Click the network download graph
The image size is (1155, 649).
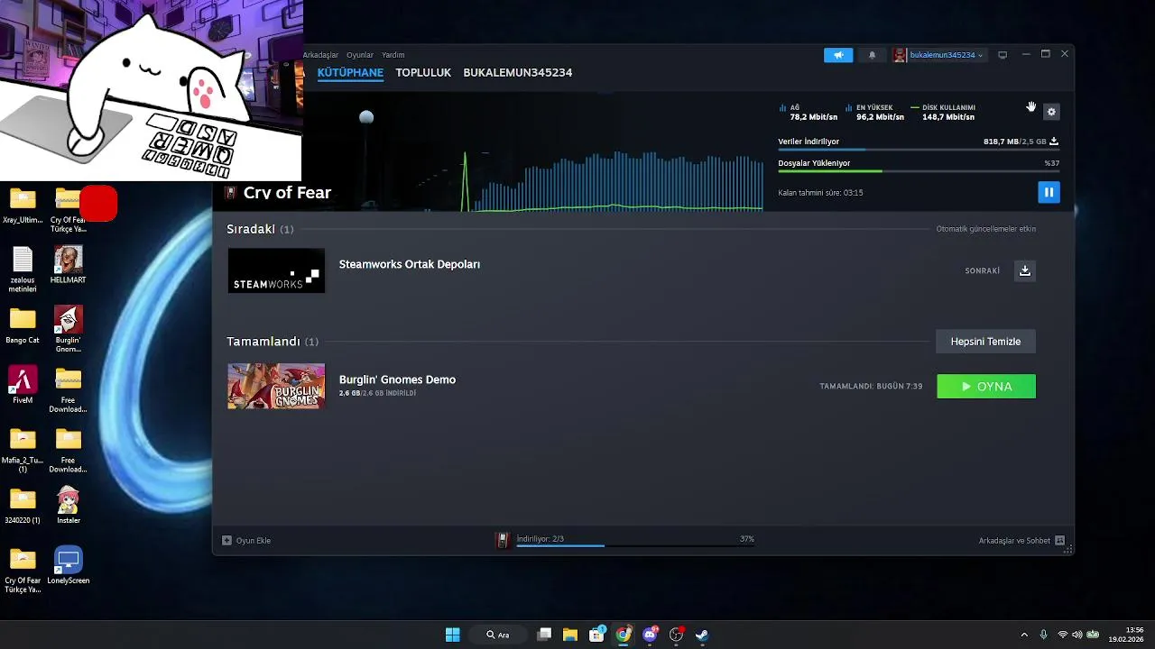(x=614, y=180)
